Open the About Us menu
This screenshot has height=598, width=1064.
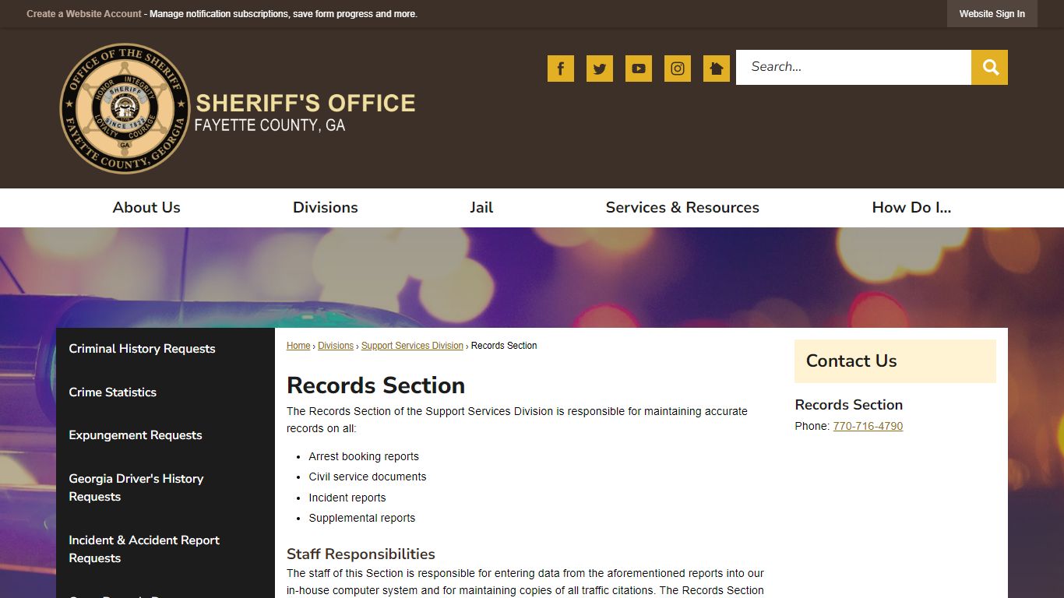click(x=146, y=207)
